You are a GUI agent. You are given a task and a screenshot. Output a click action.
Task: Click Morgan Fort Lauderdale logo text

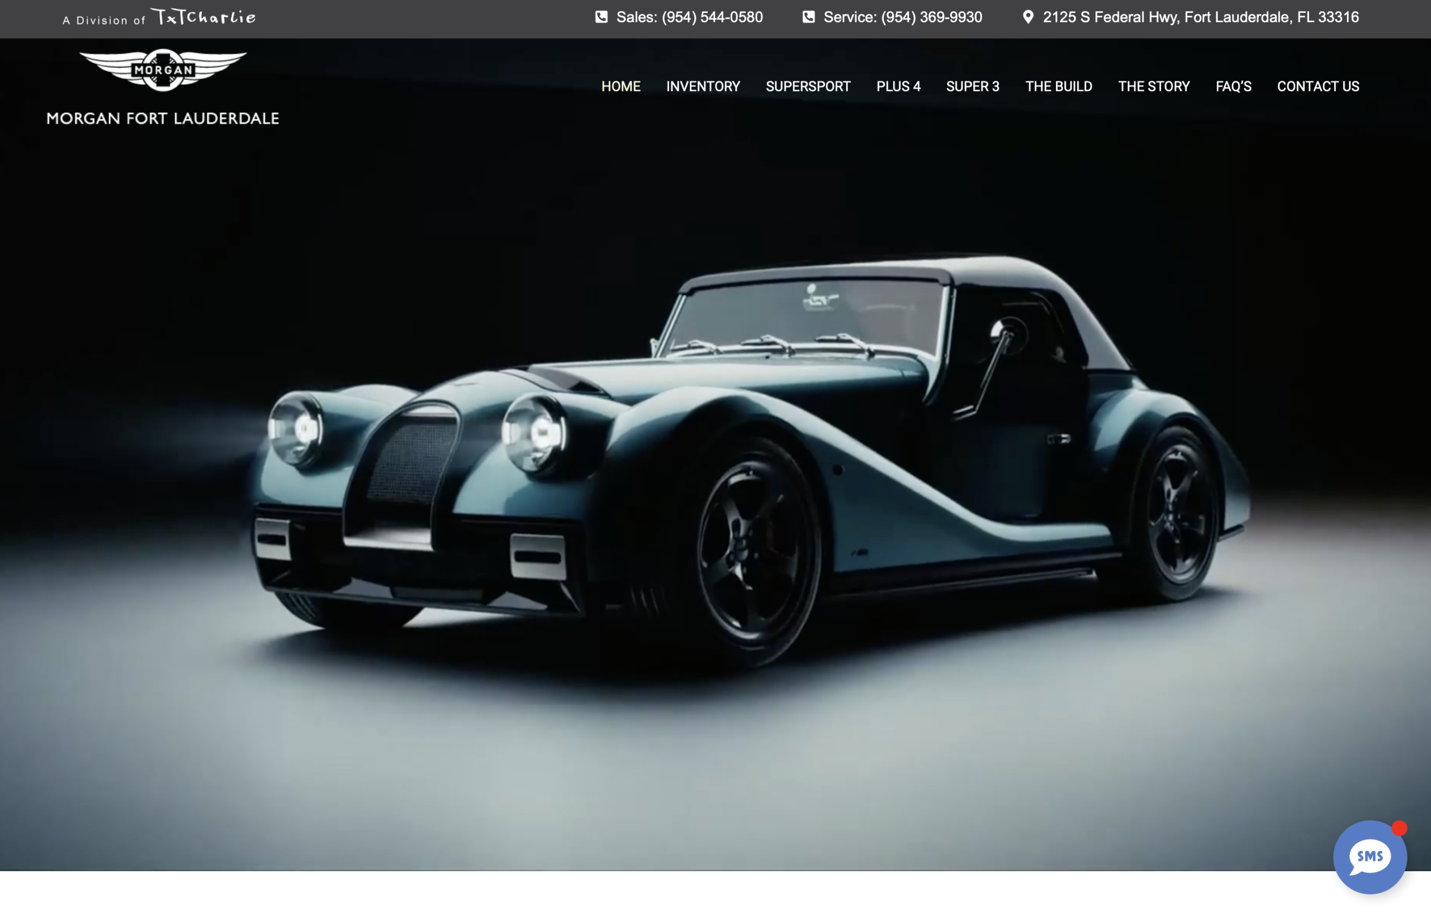[x=163, y=118]
